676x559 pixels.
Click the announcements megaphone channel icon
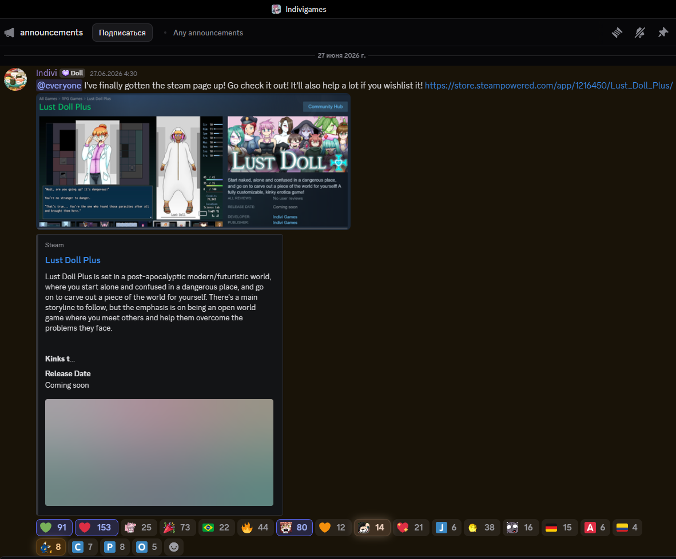(9, 33)
